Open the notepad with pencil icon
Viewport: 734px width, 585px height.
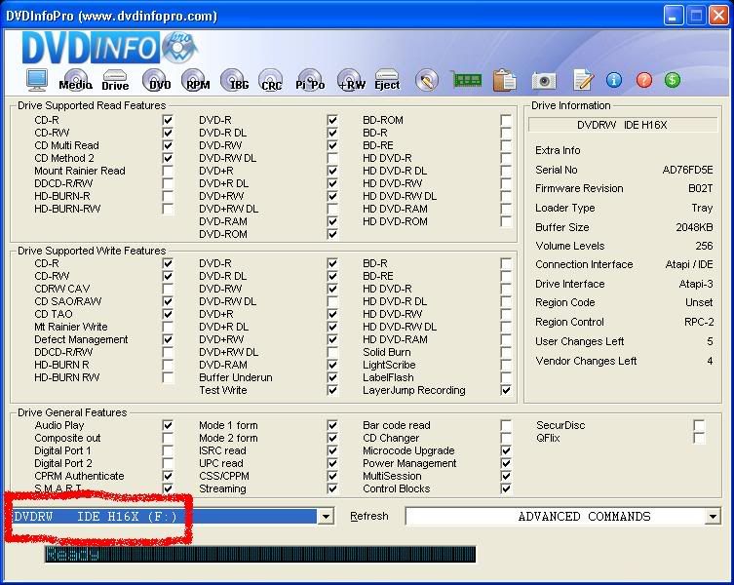coord(583,80)
